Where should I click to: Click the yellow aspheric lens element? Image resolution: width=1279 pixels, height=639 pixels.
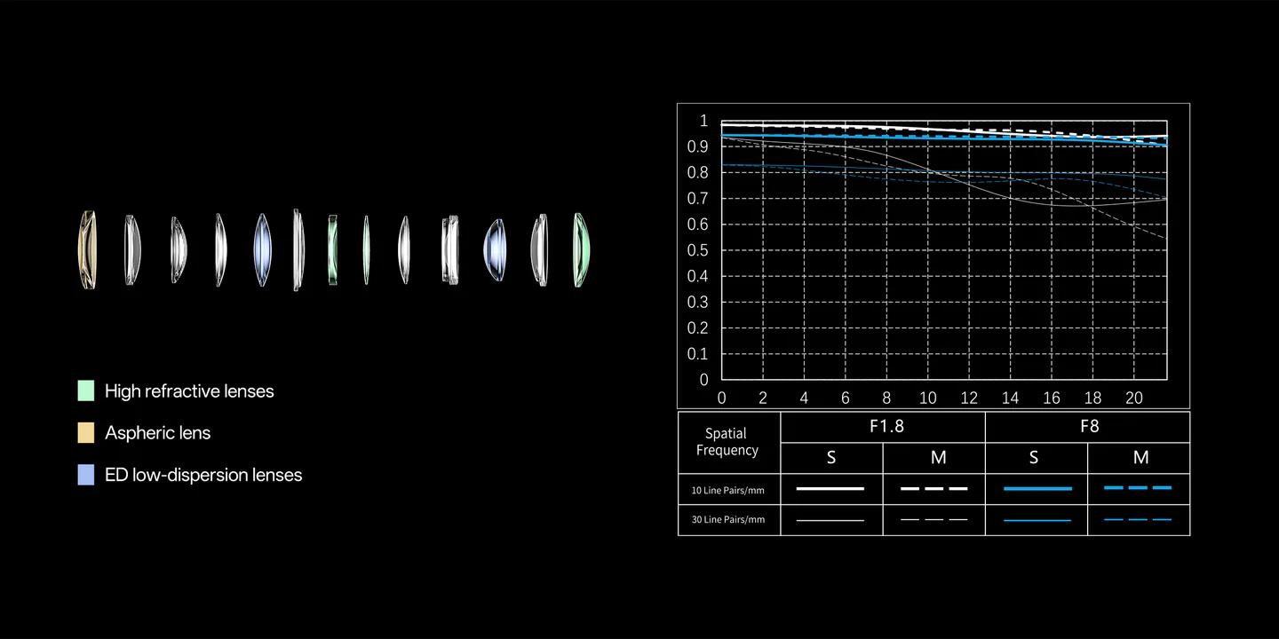coord(86,249)
